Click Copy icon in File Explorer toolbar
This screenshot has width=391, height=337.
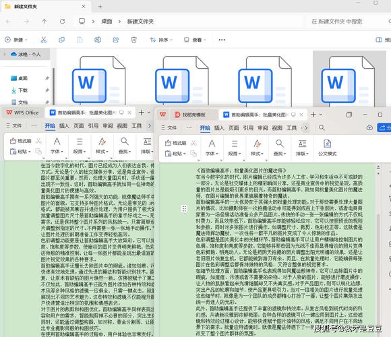[x=61, y=40]
